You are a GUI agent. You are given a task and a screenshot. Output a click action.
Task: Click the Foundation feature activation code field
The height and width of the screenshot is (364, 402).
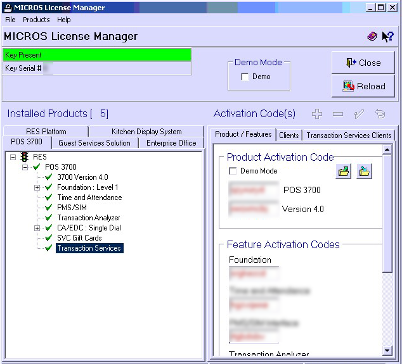(254, 273)
